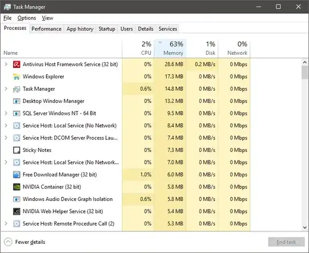Go to the Details tab

pos(146,29)
